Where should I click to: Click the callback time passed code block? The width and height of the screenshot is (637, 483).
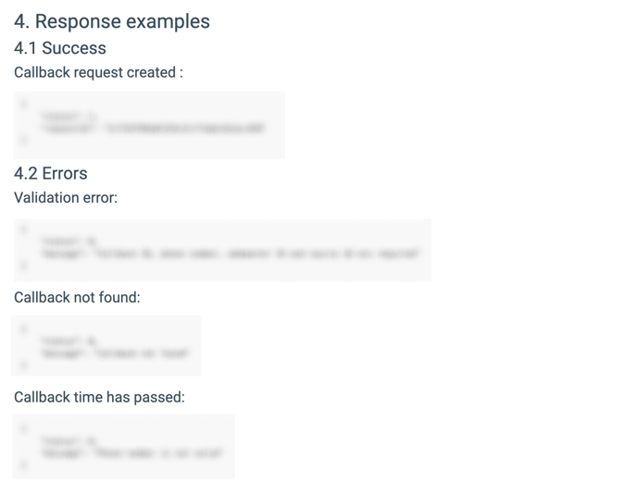click(x=124, y=446)
